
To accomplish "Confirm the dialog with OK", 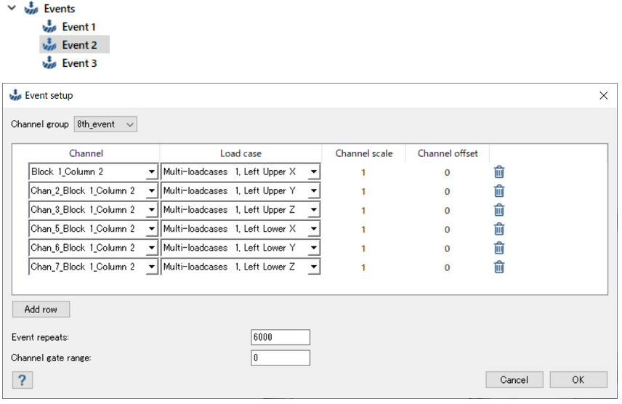I will 578,380.
